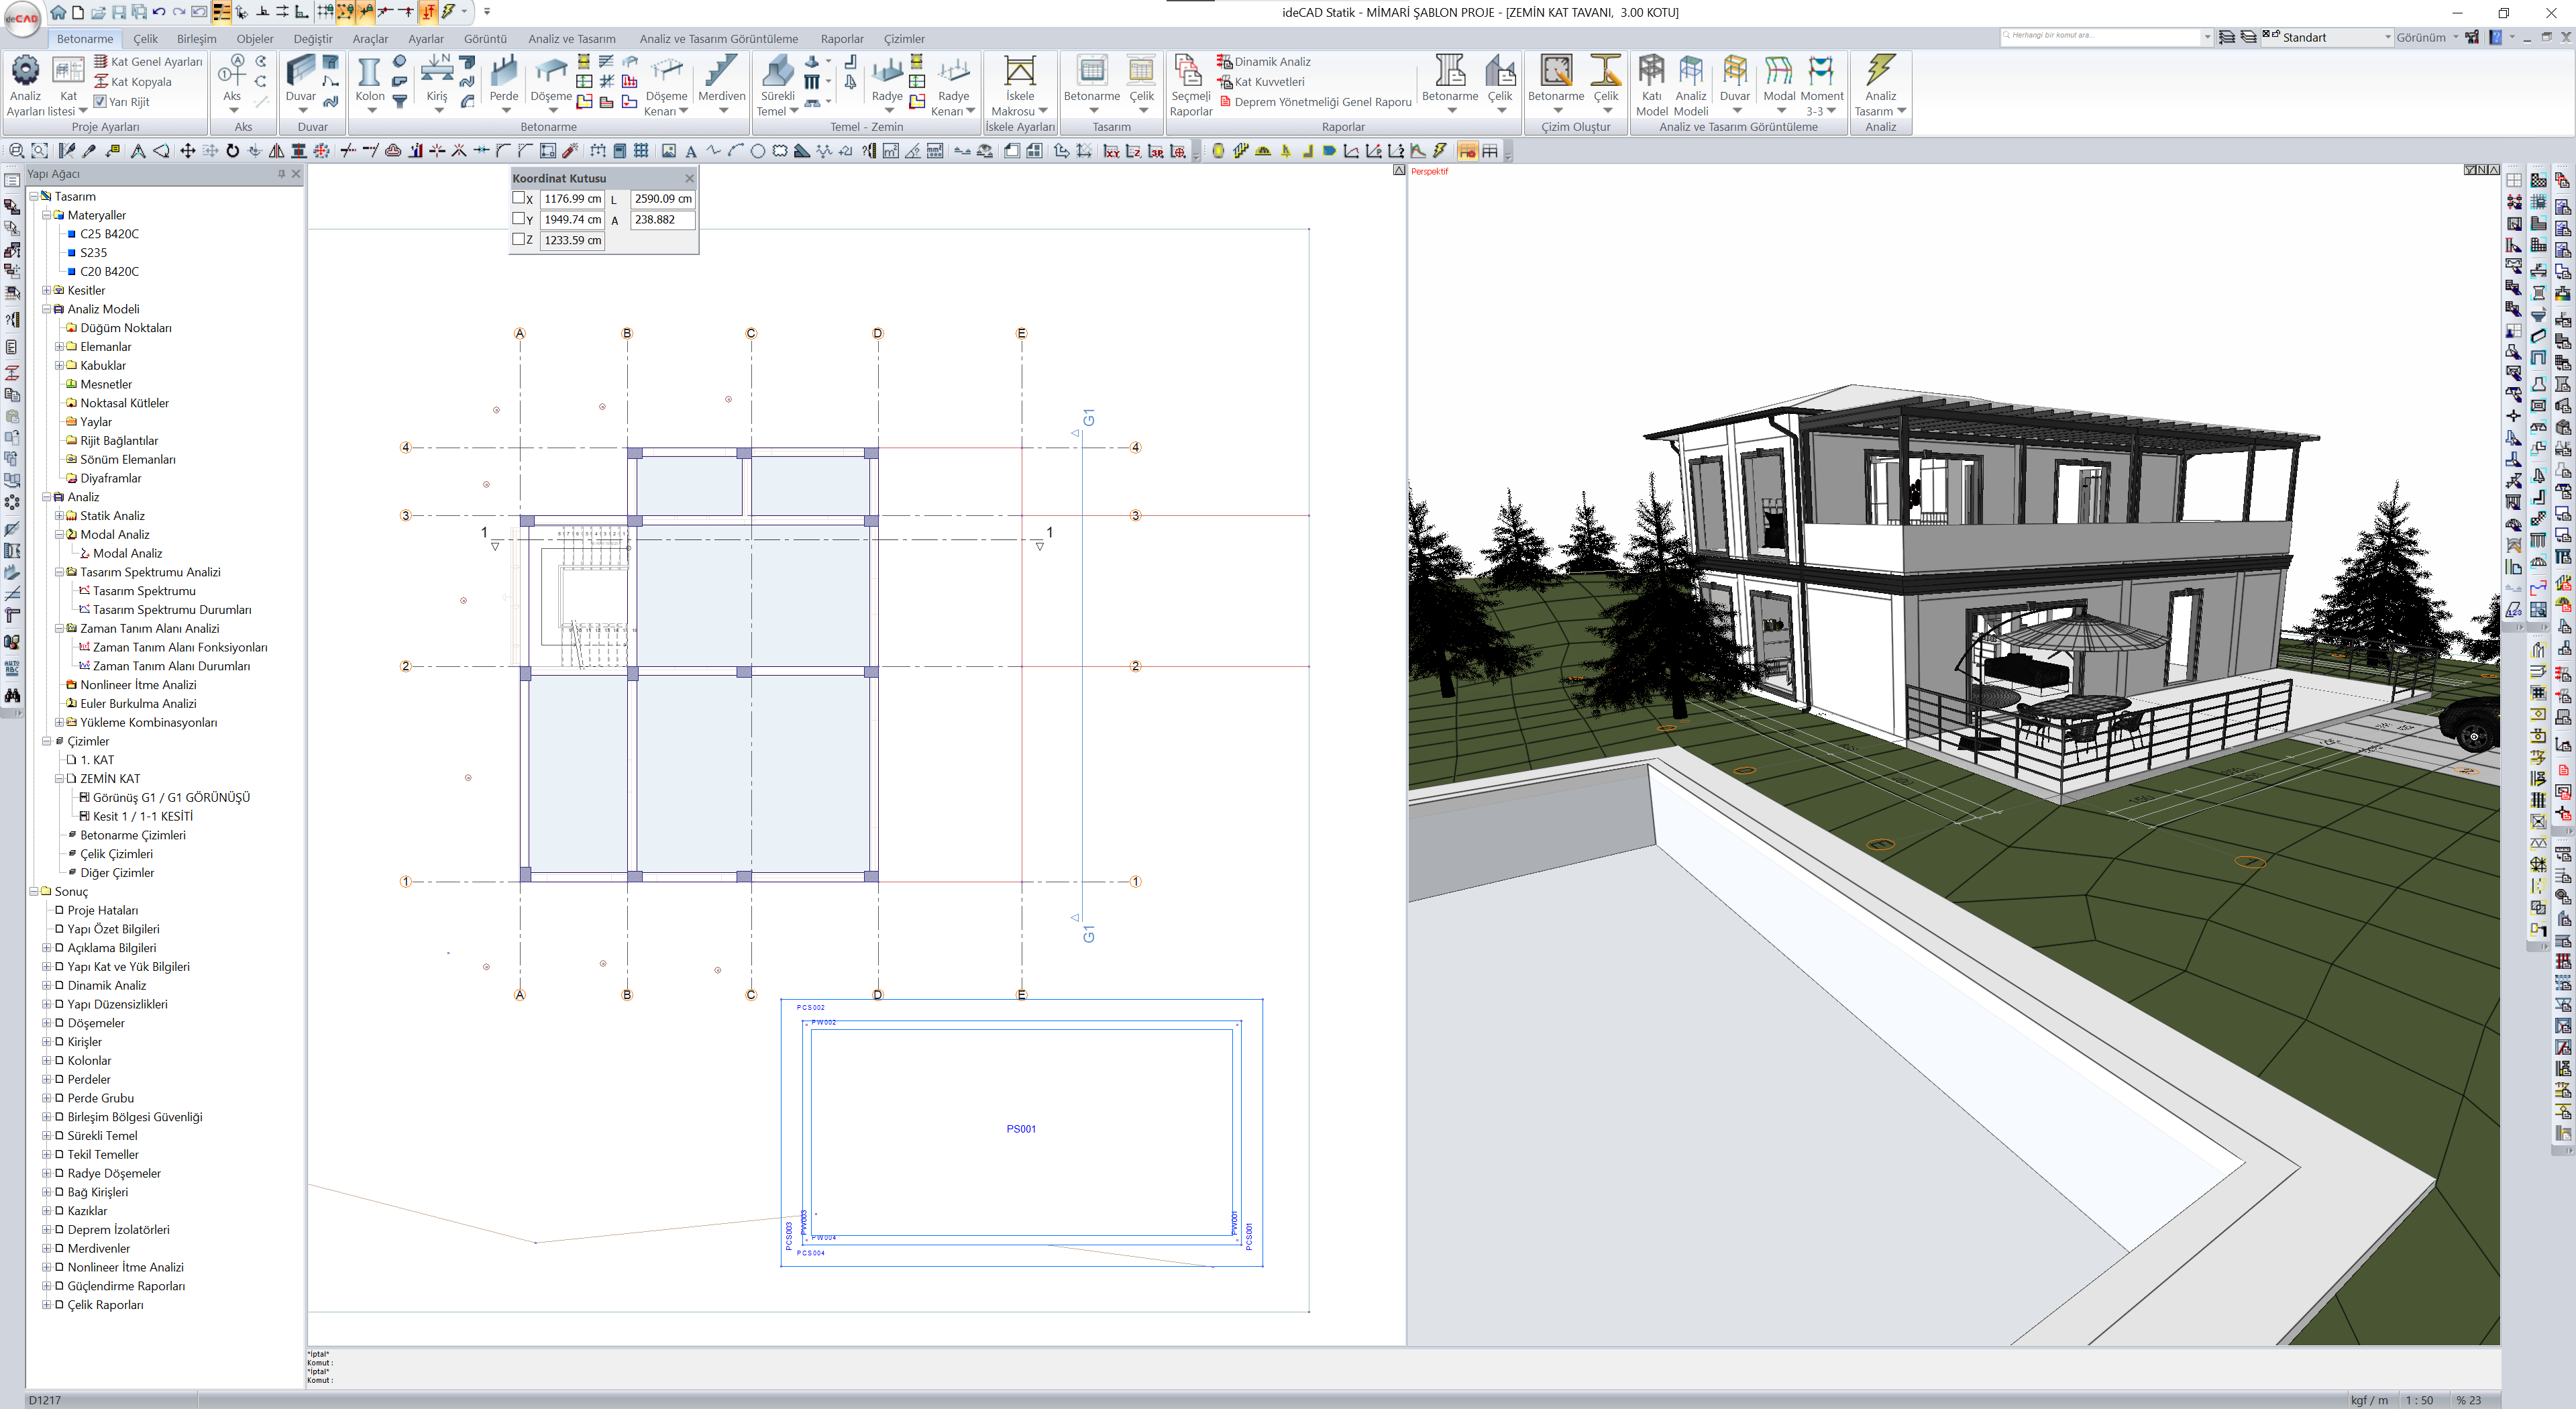Image resolution: width=2576 pixels, height=1409 pixels.
Task: Click the Katı Model icon
Action: click(x=1651, y=71)
